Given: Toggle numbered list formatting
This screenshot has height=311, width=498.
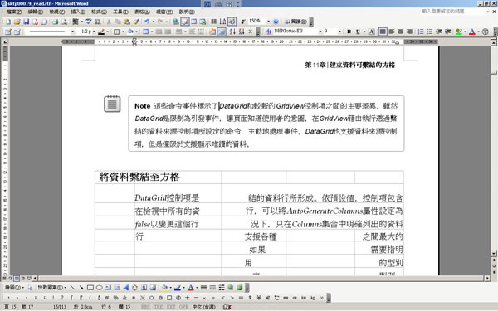Looking at the screenshot, I should point(421,32).
